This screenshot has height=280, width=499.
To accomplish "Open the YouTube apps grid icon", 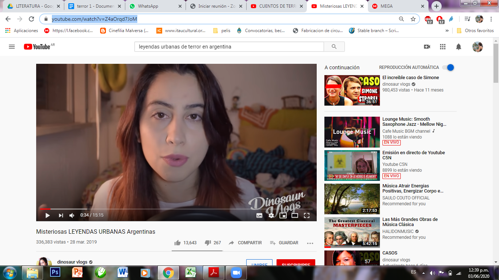I will [x=443, y=47].
